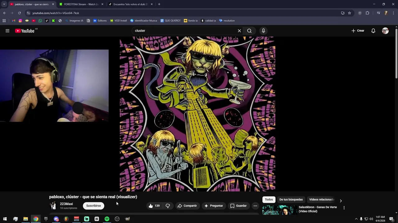The height and width of the screenshot is (223, 398).
Task: Switch to the FORESTITAA Stream tab
Action: (81, 4)
